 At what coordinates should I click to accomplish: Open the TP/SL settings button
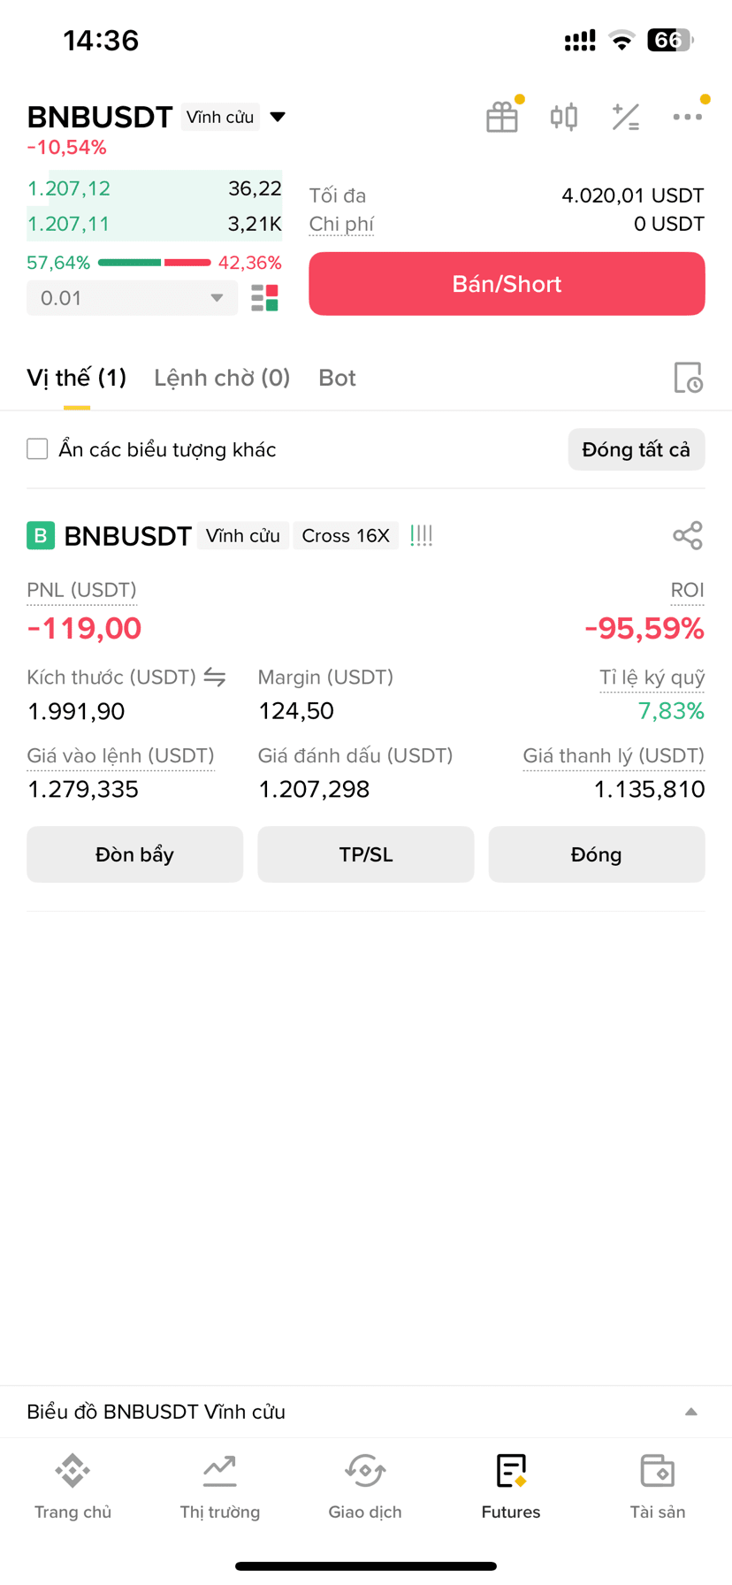click(x=366, y=854)
